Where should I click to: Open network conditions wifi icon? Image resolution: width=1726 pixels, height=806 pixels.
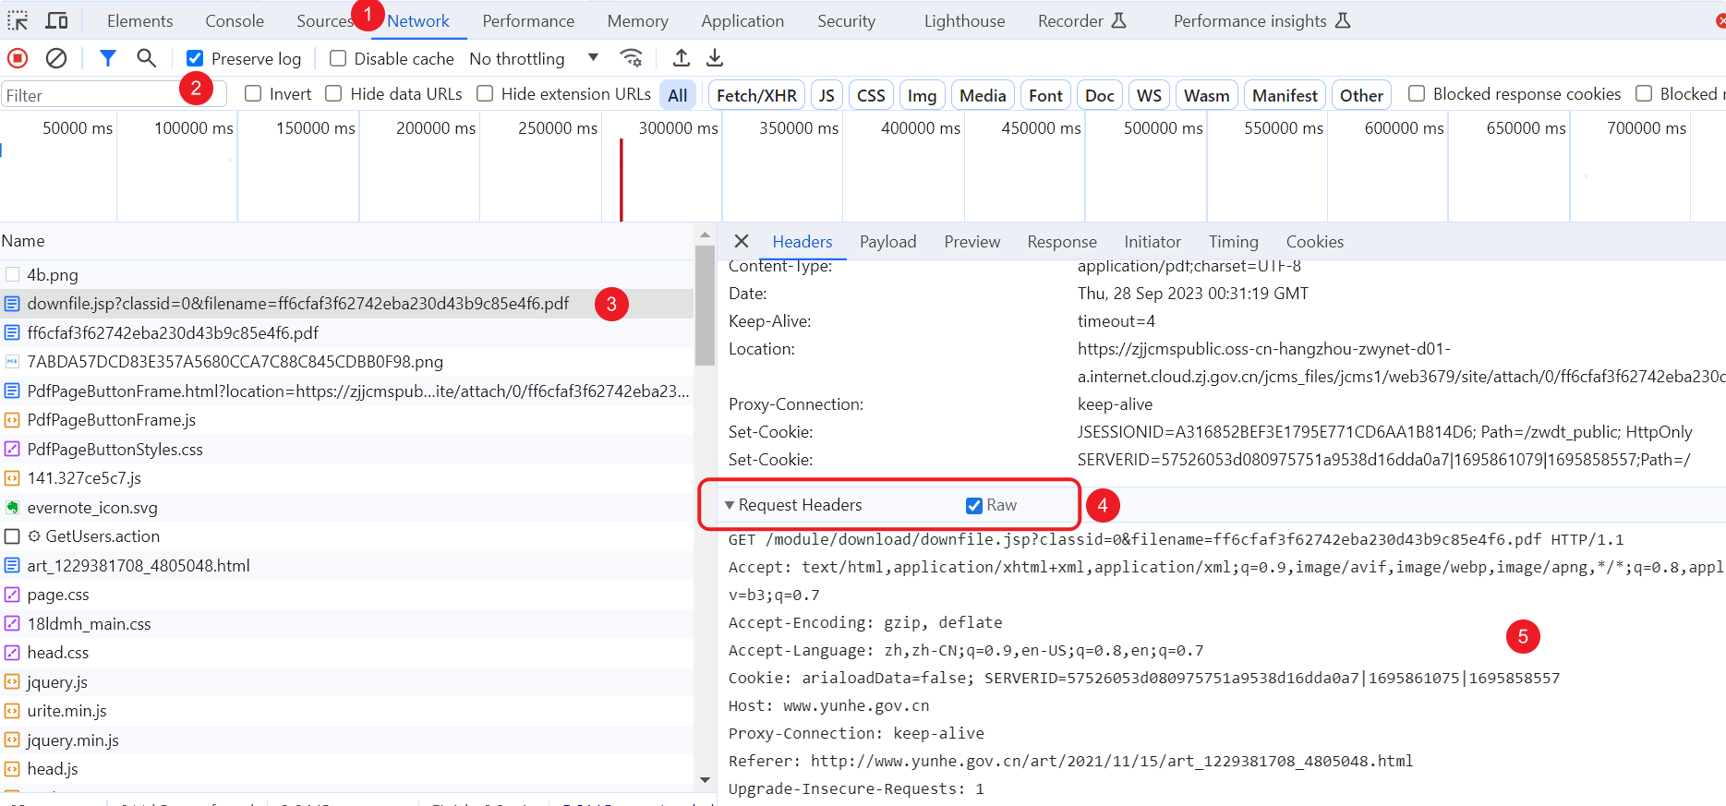pos(632,58)
